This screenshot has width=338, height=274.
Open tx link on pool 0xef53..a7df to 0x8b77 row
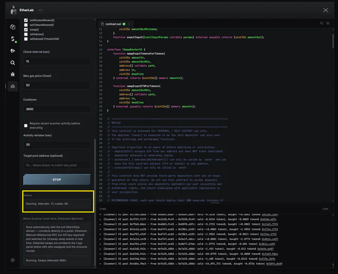tap(267, 244)
